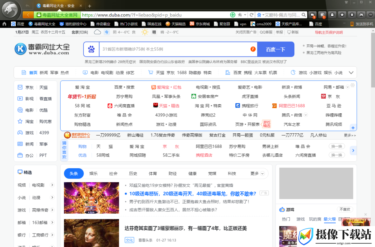
Task: Click the 游戏 gamepad icon in left sidebar
Action: [x=20, y=133]
